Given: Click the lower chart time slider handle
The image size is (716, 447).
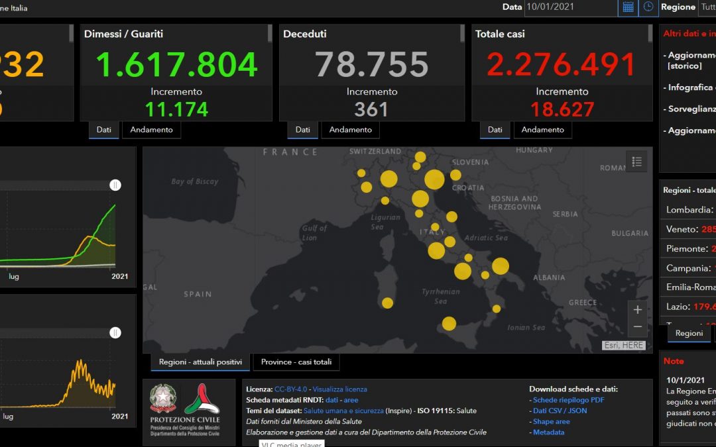Looking at the screenshot, I should pos(115,332).
